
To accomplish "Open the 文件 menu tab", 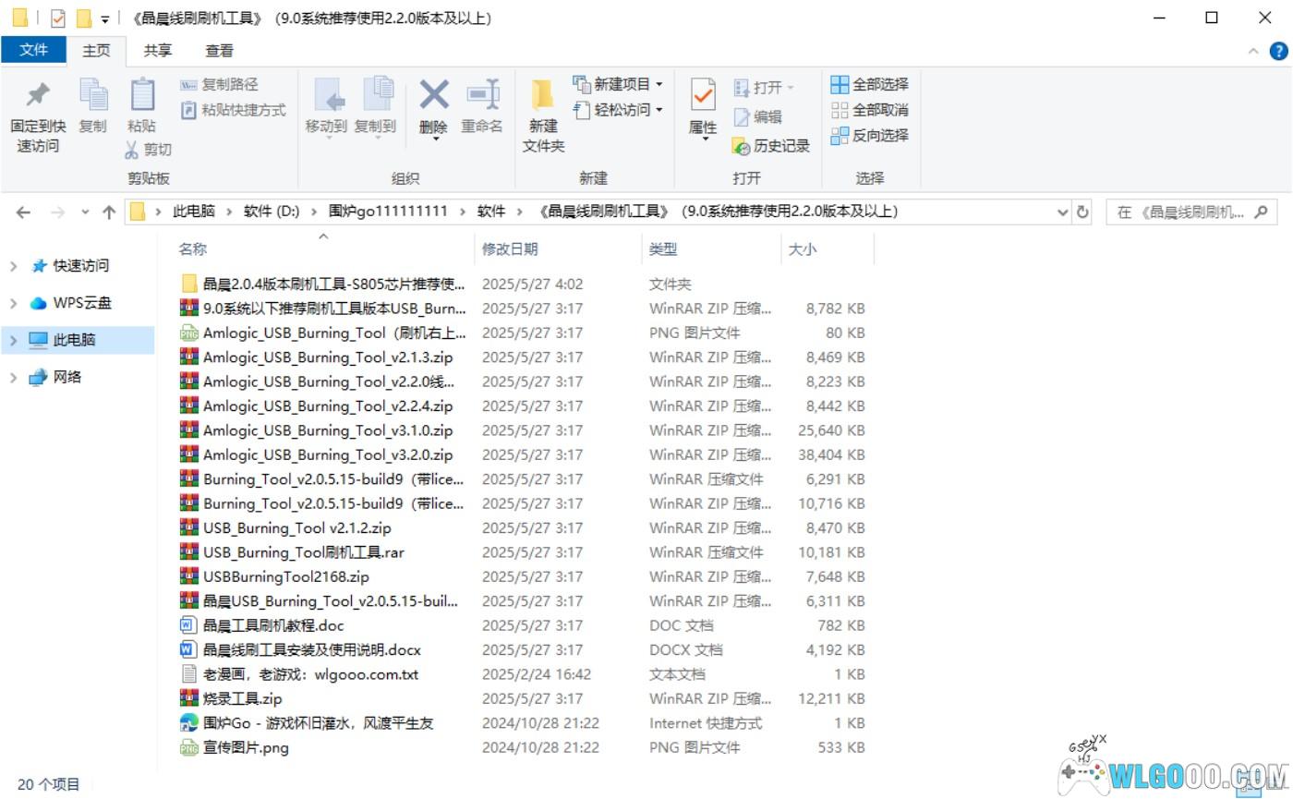I will (33, 50).
